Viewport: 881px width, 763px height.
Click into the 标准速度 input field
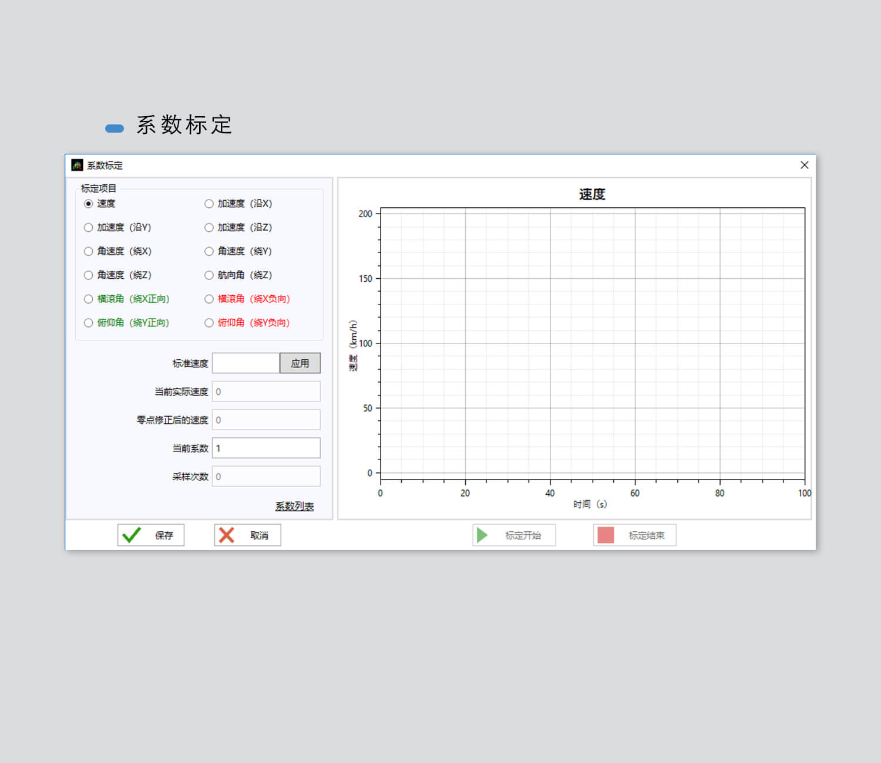[246, 363]
